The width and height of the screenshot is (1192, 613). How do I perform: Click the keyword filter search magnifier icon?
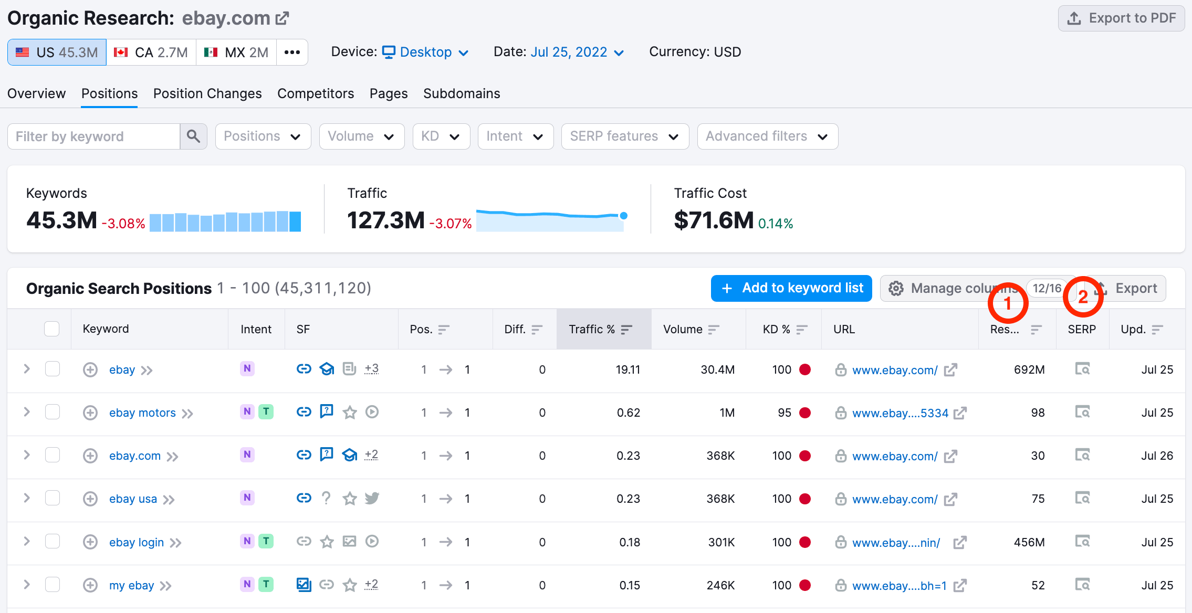pyautogui.click(x=193, y=136)
